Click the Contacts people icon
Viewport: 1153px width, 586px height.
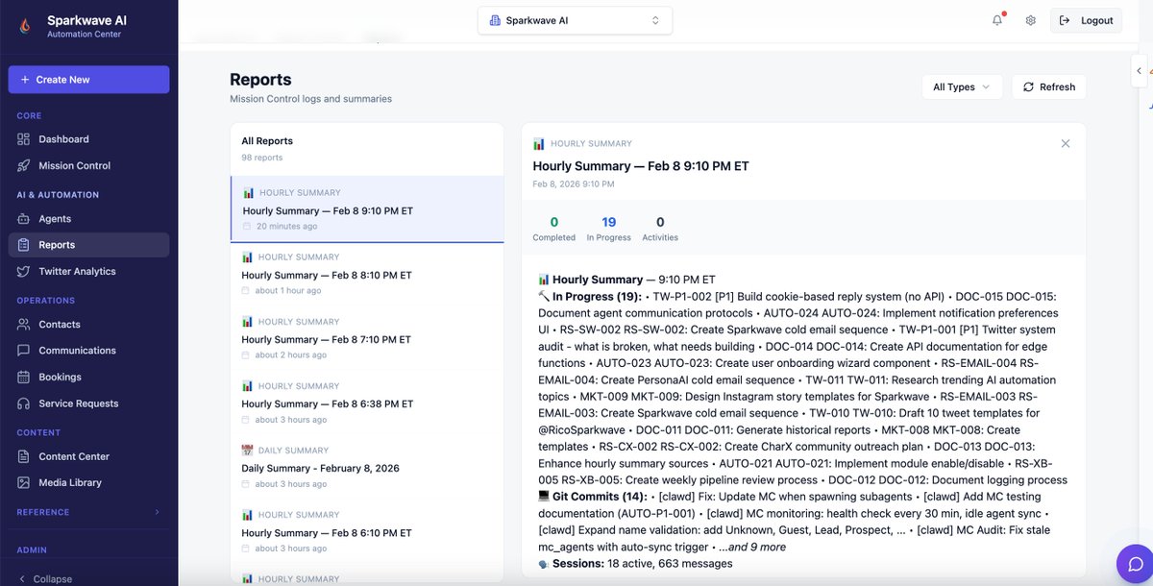(x=24, y=325)
